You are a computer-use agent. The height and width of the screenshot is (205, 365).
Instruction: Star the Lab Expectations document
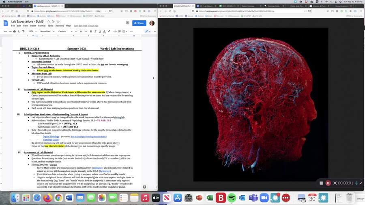click(x=49, y=21)
